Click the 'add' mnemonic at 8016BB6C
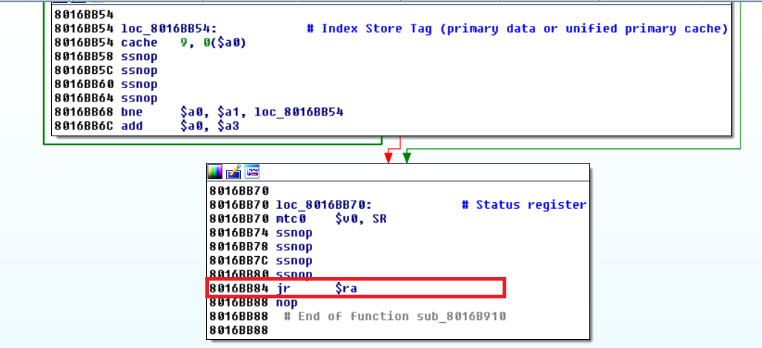This screenshot has height=348, width=762. point(132,127)
